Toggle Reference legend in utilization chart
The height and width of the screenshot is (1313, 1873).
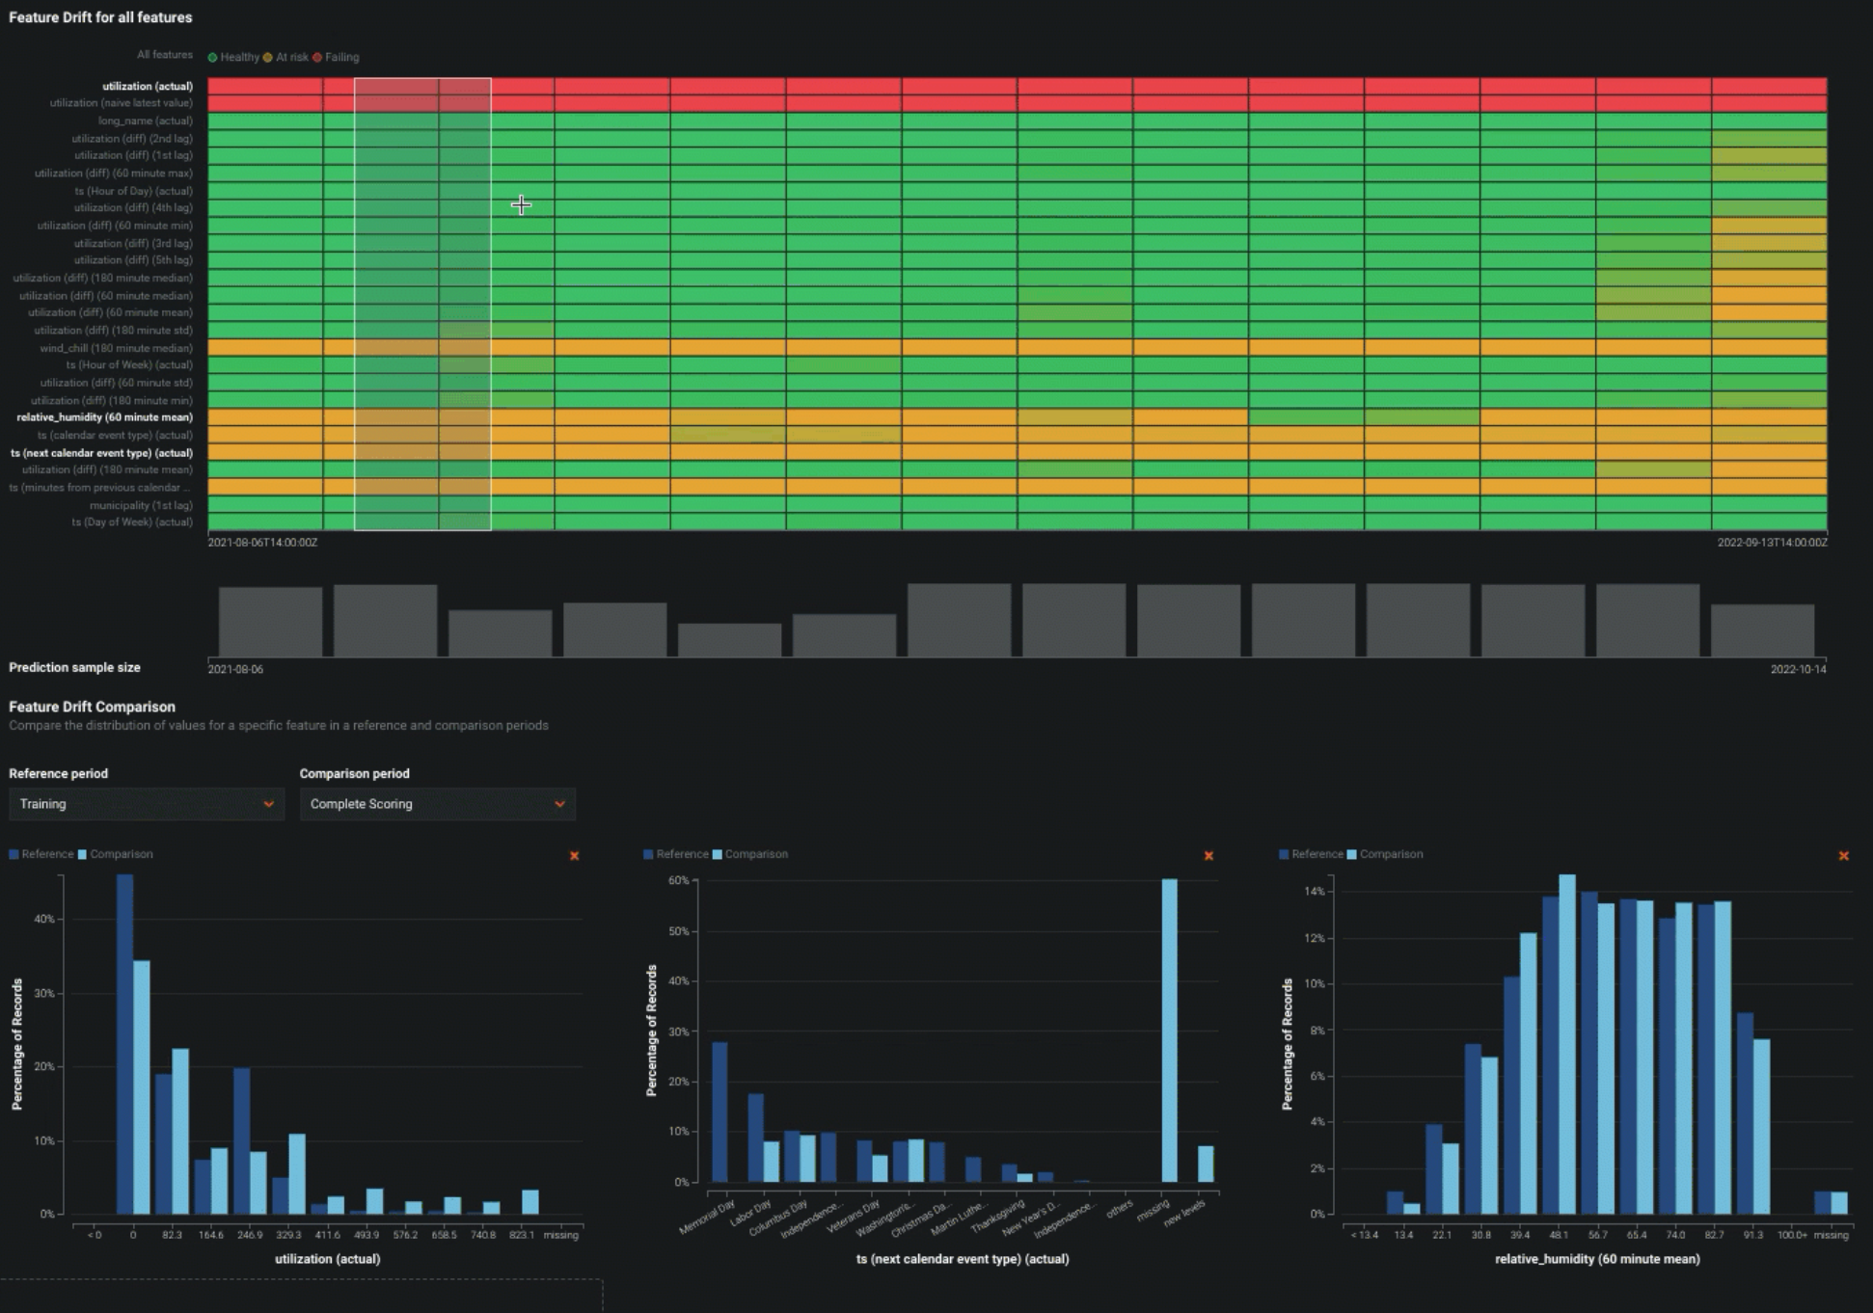pos(41,854)
